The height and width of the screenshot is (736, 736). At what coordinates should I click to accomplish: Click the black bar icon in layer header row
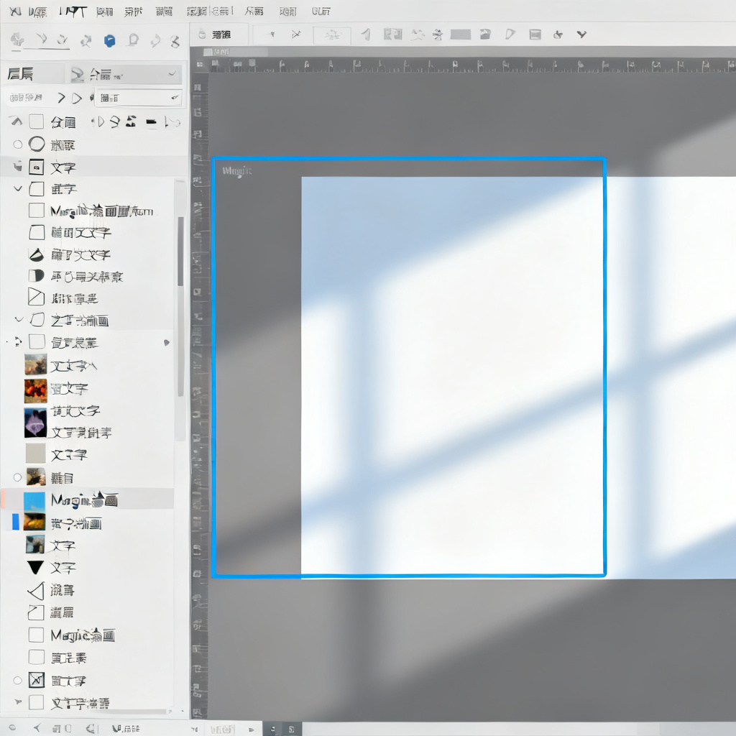pyautogui.click(x=151, y=122)
